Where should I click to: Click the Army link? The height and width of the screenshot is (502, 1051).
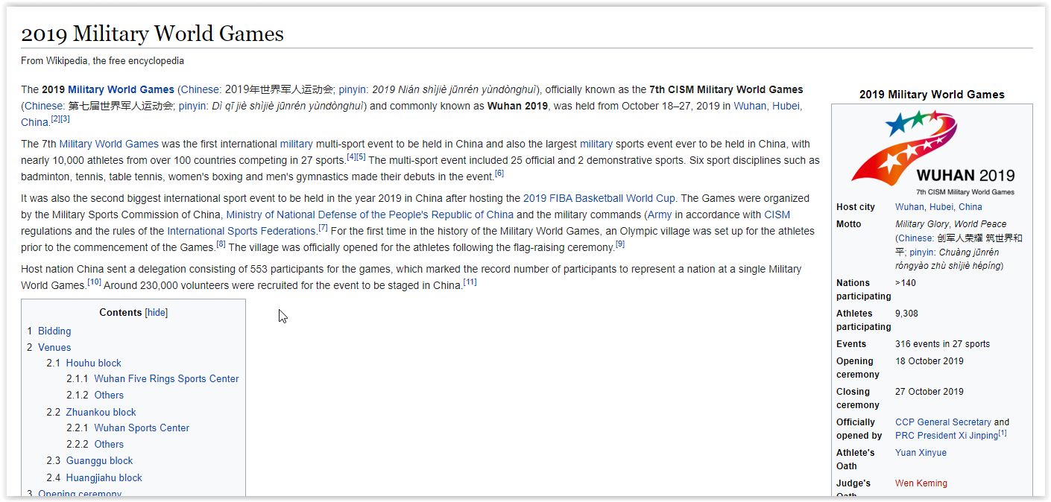pos(660,215)
